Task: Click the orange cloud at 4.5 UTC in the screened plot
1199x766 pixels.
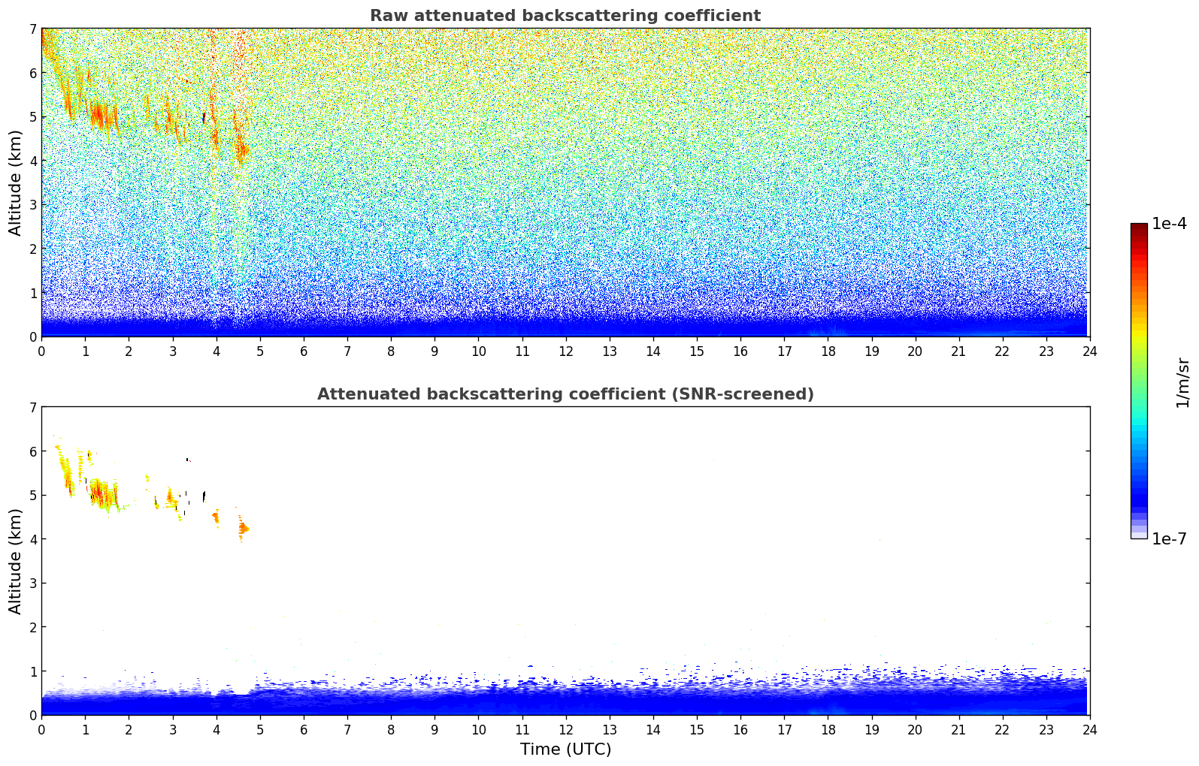Action: [x=242, y=529]
